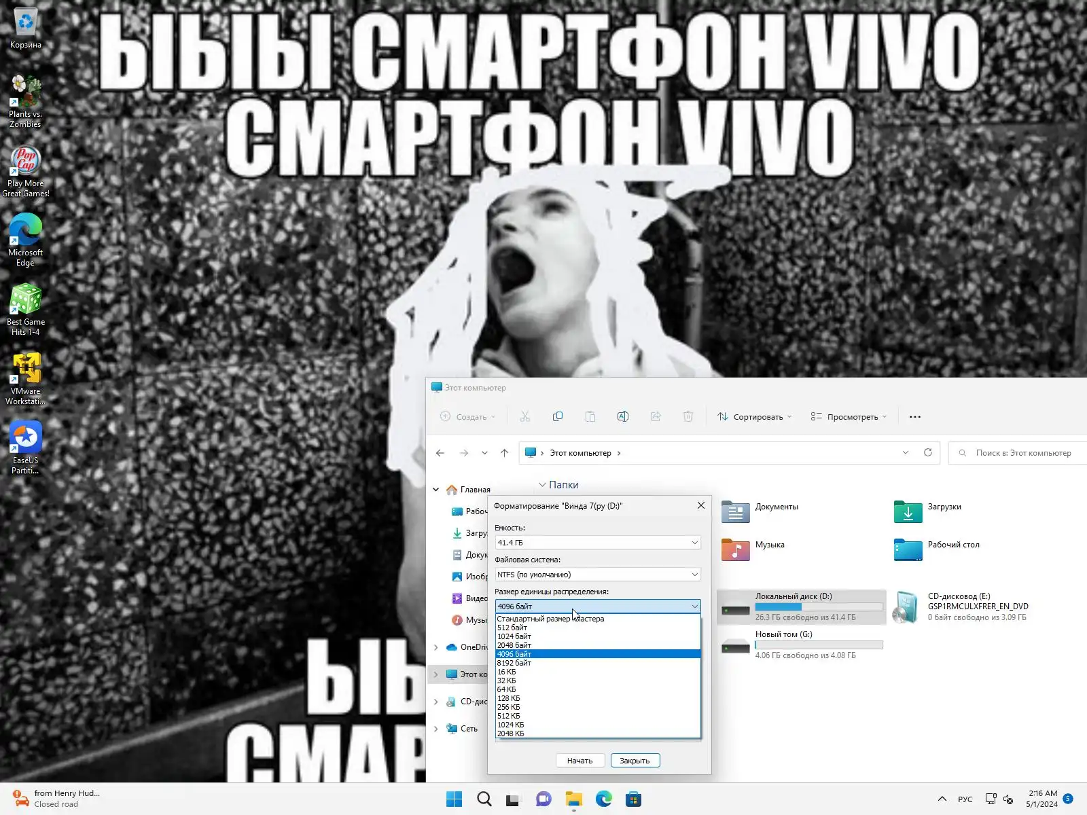Open the Музыка folder
This screenshot has height=815, width=1087.
tap(753, 549)
